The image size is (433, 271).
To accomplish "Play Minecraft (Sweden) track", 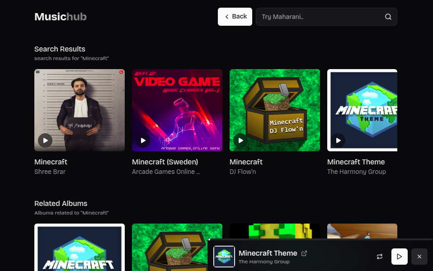I will pos(143,140).
